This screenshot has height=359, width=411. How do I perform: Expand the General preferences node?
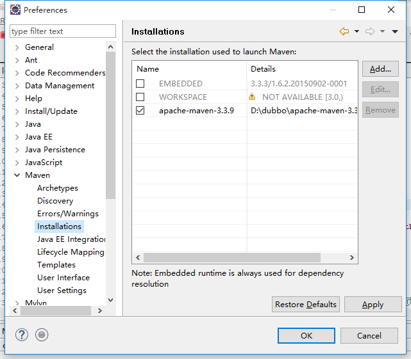click(x=17, y=47)
